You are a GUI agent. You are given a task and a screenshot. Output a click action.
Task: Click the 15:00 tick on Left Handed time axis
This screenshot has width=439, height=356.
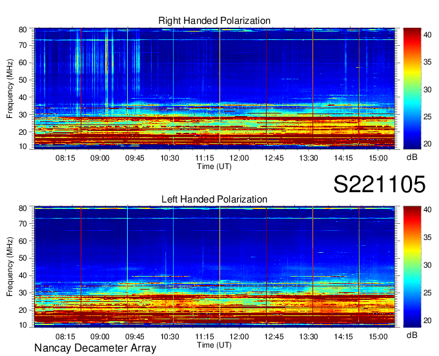point(378,337)
